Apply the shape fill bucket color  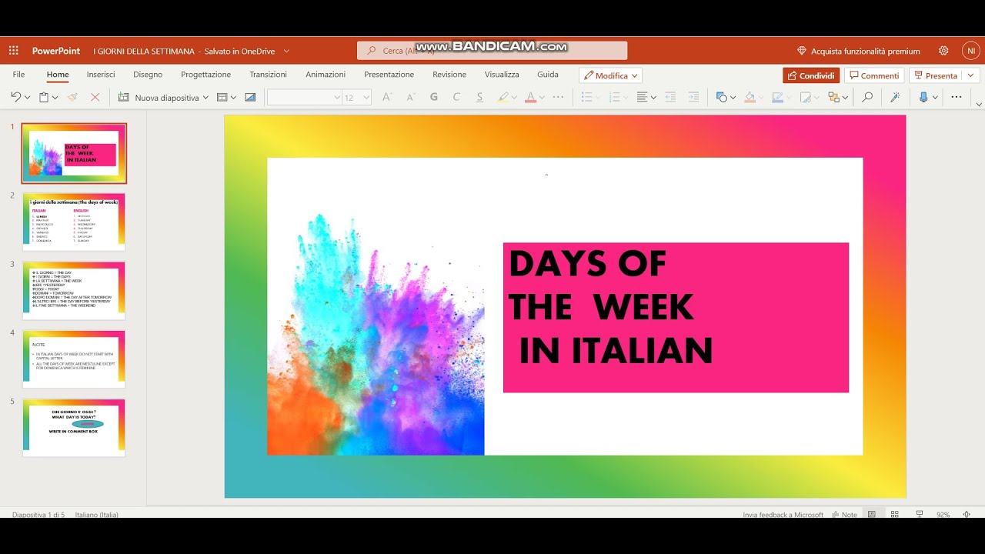(750, 97)
